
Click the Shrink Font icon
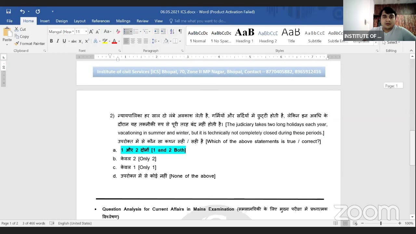[97, 32]
